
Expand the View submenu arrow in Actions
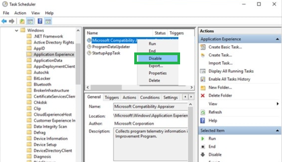277,104
